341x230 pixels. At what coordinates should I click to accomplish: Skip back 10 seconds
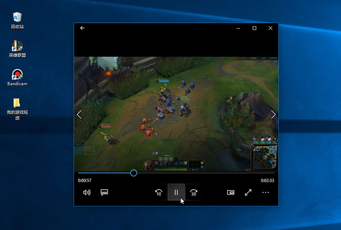click(159, 192)
